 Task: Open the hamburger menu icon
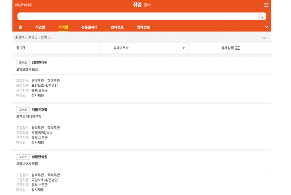(x=266, y=5)
